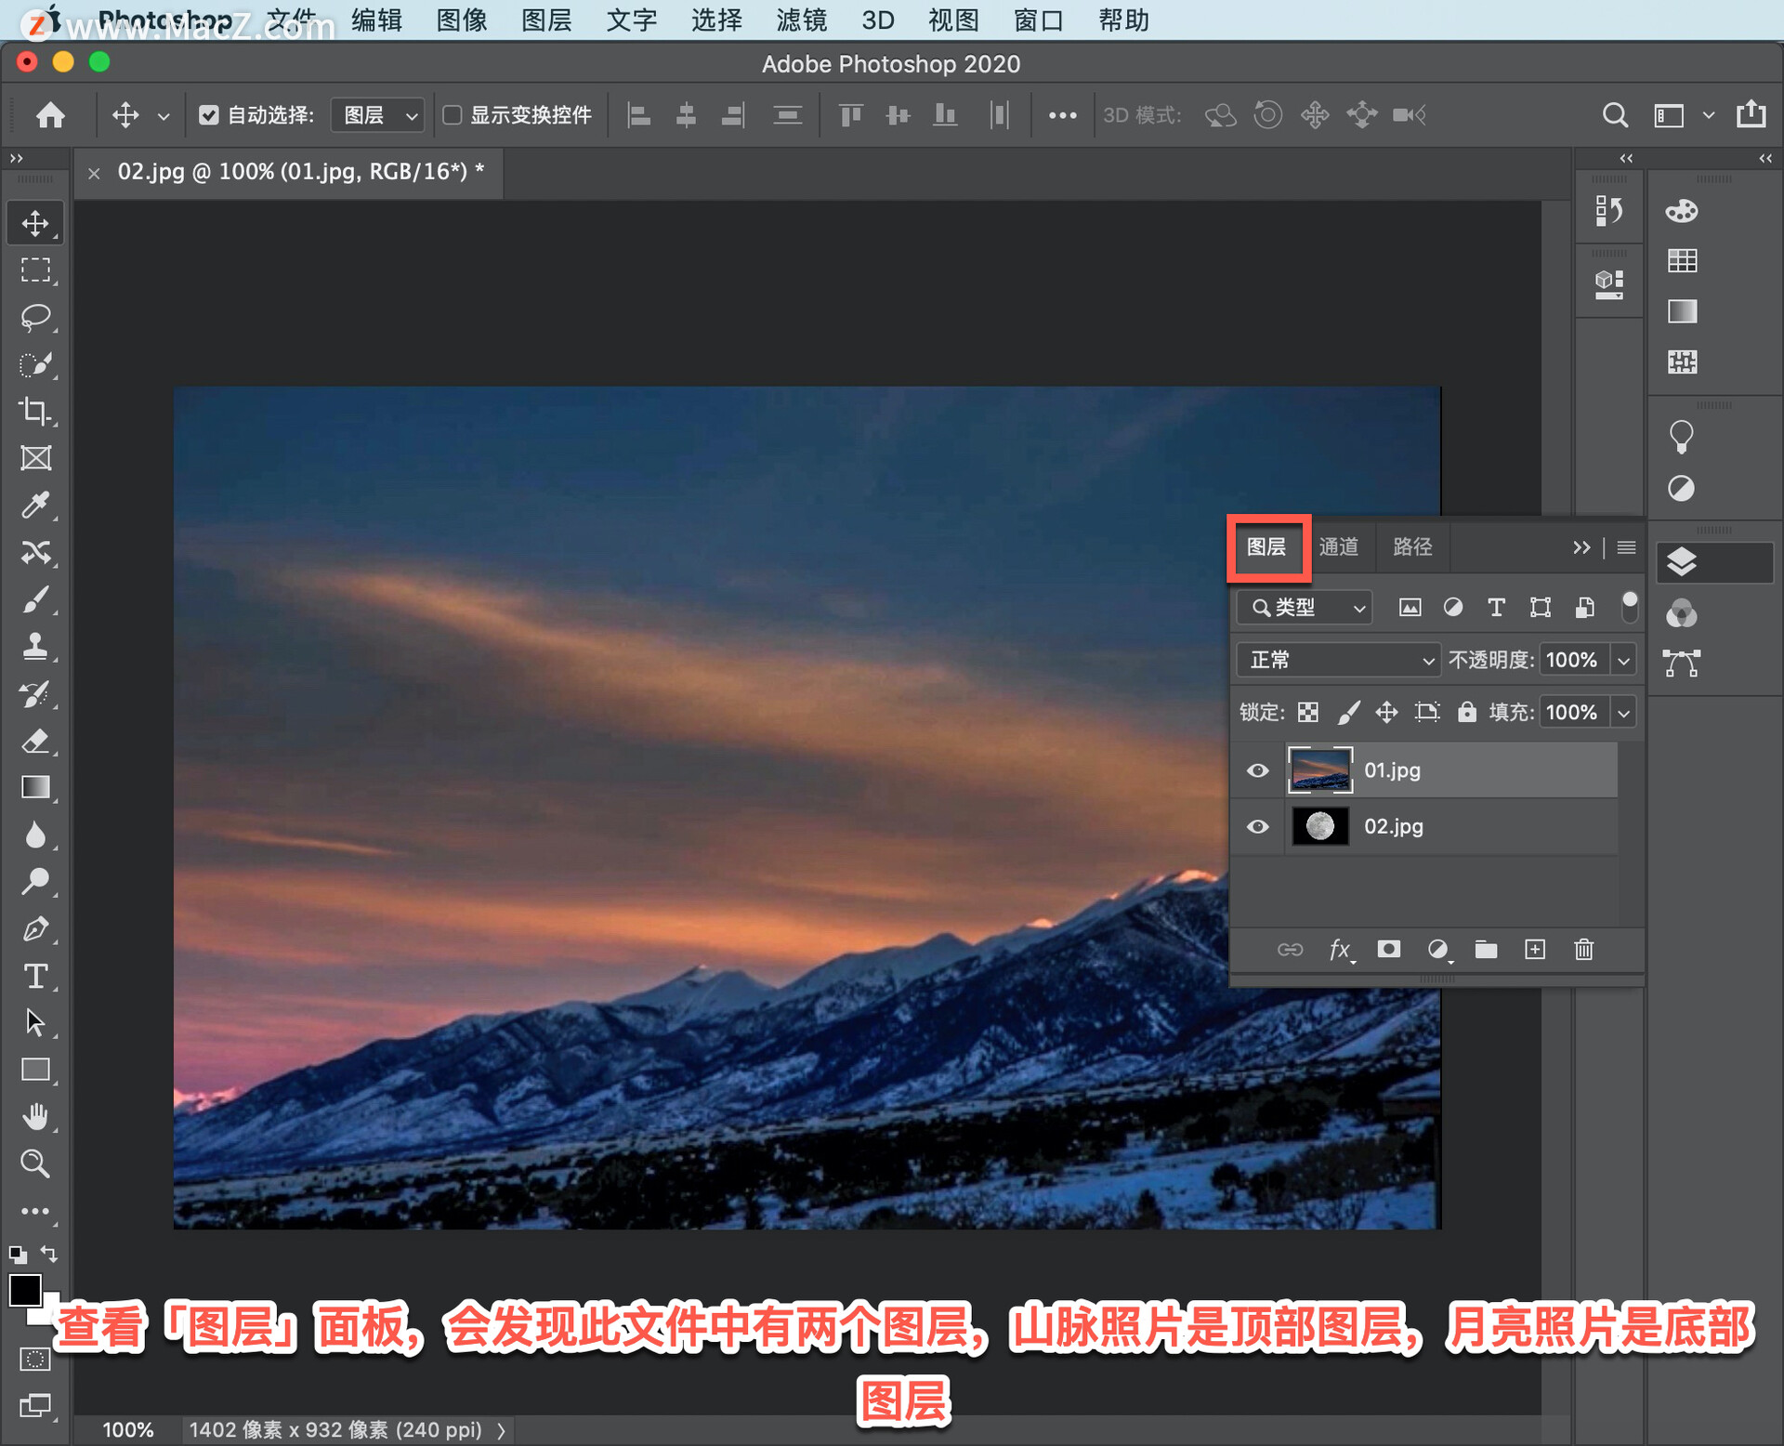Click the Home button in options bar

[x=50, y=115]
